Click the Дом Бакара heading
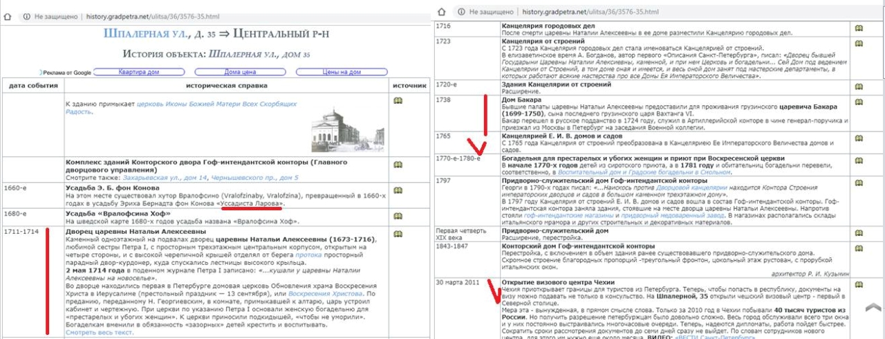 pyautogui.click(x=521, y=100)
